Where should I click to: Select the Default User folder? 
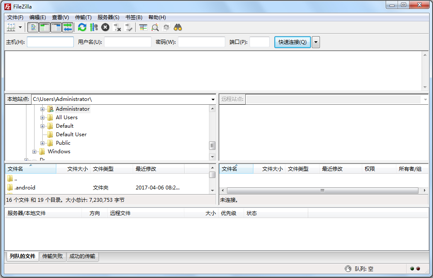click(71, 135)
